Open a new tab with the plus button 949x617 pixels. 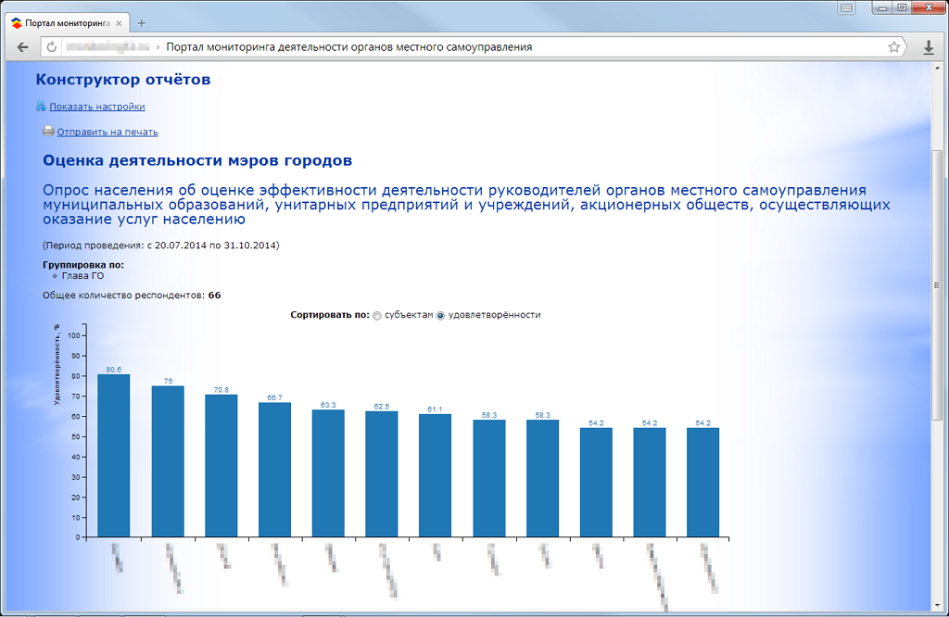click(141, 23)
